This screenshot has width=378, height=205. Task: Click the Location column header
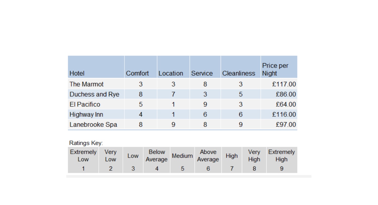(173, 67)
